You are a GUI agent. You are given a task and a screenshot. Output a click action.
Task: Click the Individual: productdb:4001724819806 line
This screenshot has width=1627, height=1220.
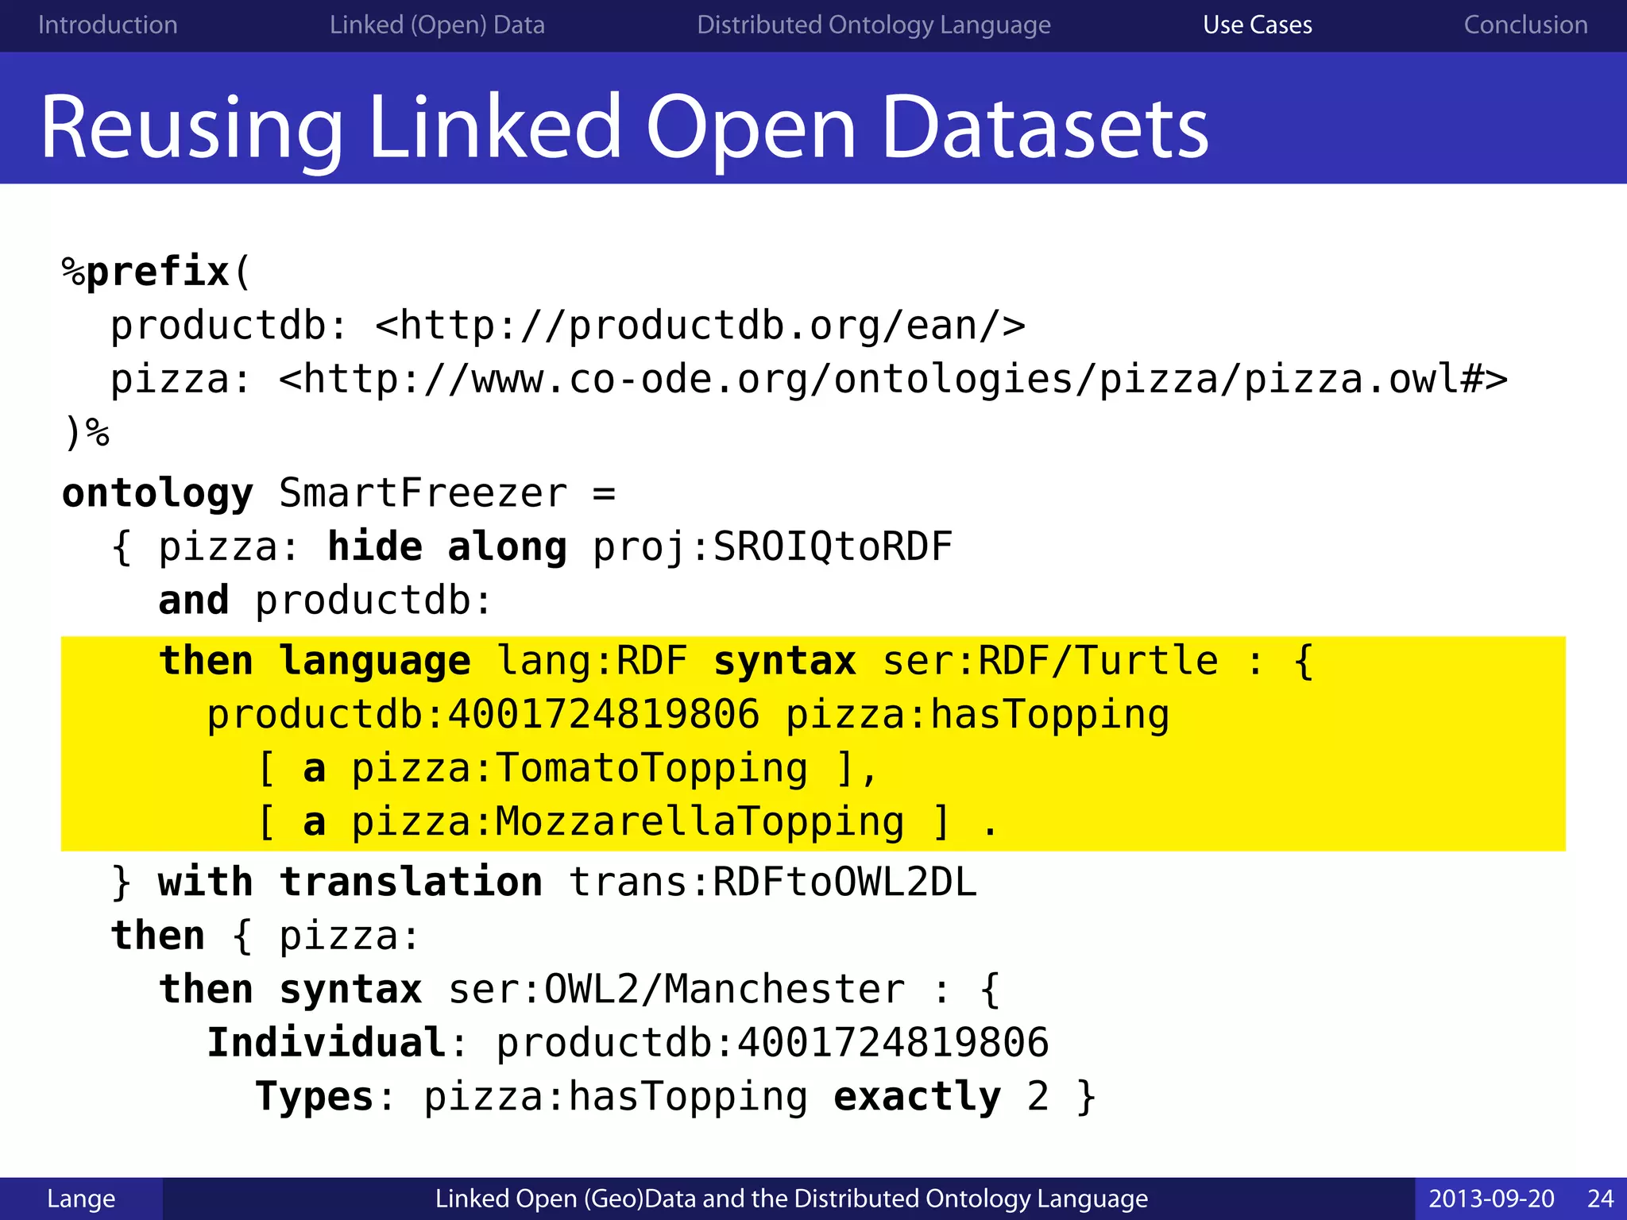click(628, 1043)
